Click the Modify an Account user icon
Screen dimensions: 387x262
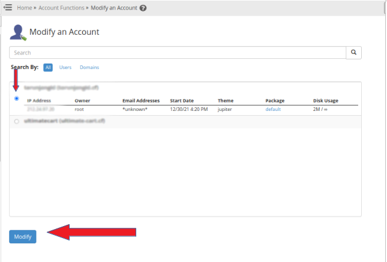pyautogui.click(x=18, y=32)
